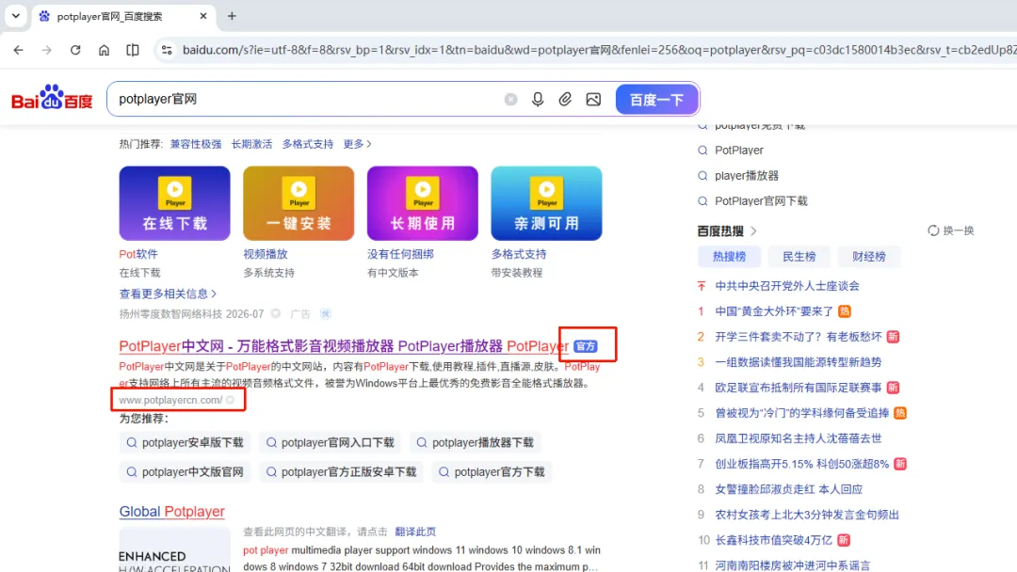Image resolution: width=1017 pixels, height=572 pixels.
Task: Open 长鑫科技市值突破4万亿 hot item
Action: tap(773, 540)
